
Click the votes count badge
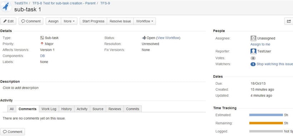pos(253,58)
